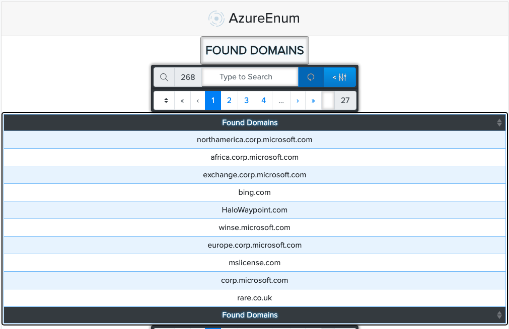This screenshot has width=509, height=329.
Task: Click the total pages count 27
Action: coord(345,100)
